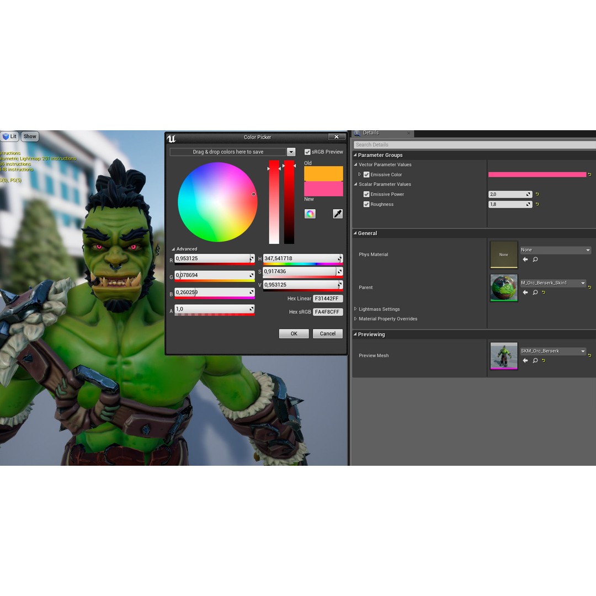Adjust the value brightness vertical slider
The height and width of the screenshot is (596, 596).
click(x=289, y=202)
